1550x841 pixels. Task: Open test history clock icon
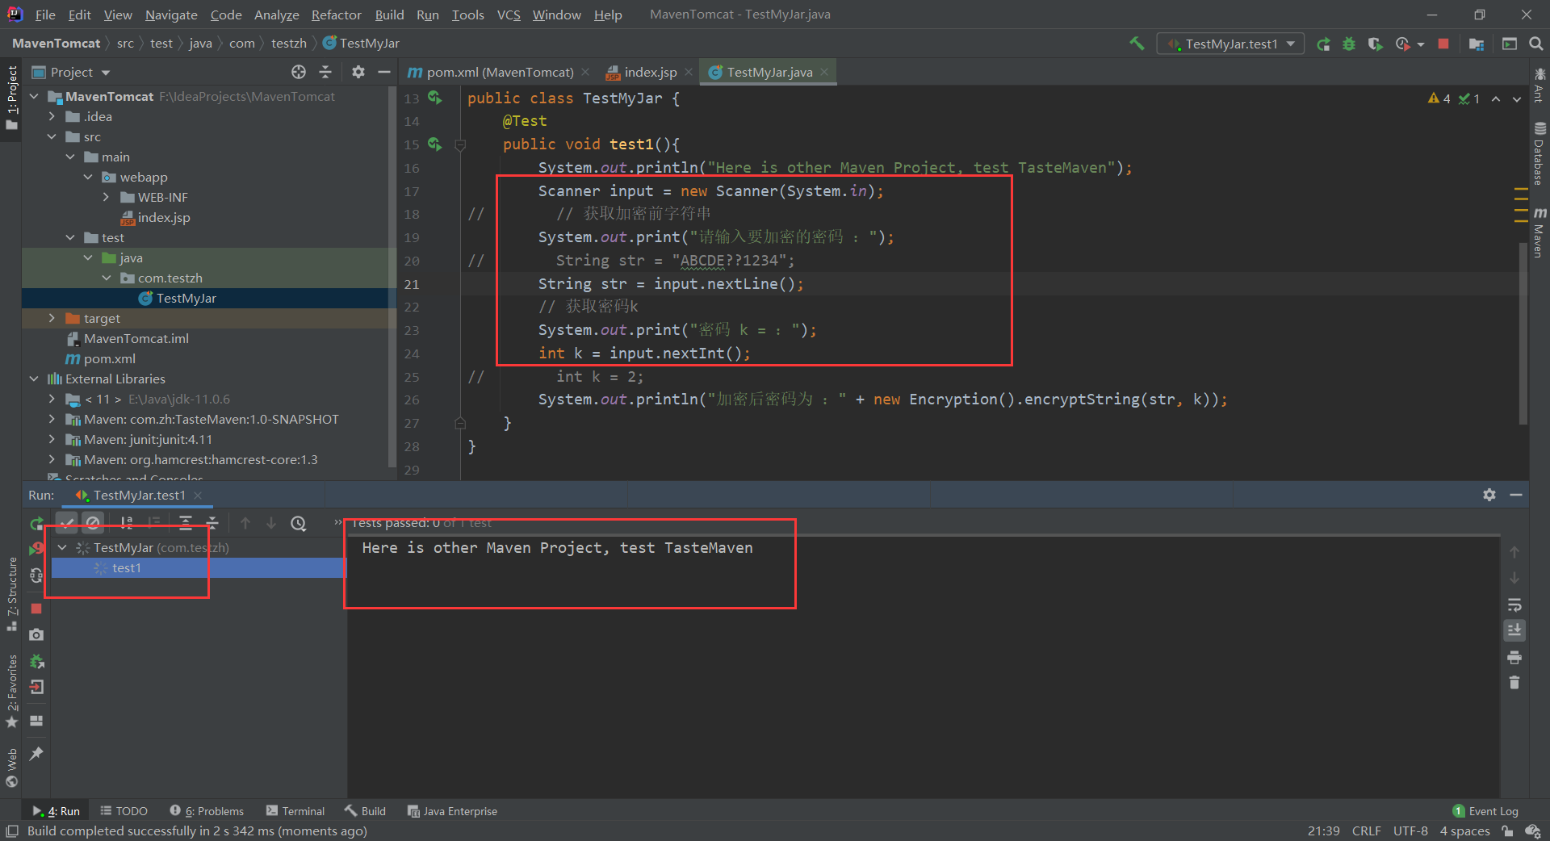(299, 523)
